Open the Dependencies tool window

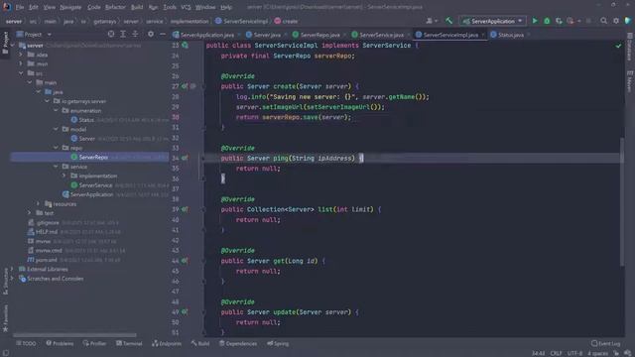tap(238, 344)
